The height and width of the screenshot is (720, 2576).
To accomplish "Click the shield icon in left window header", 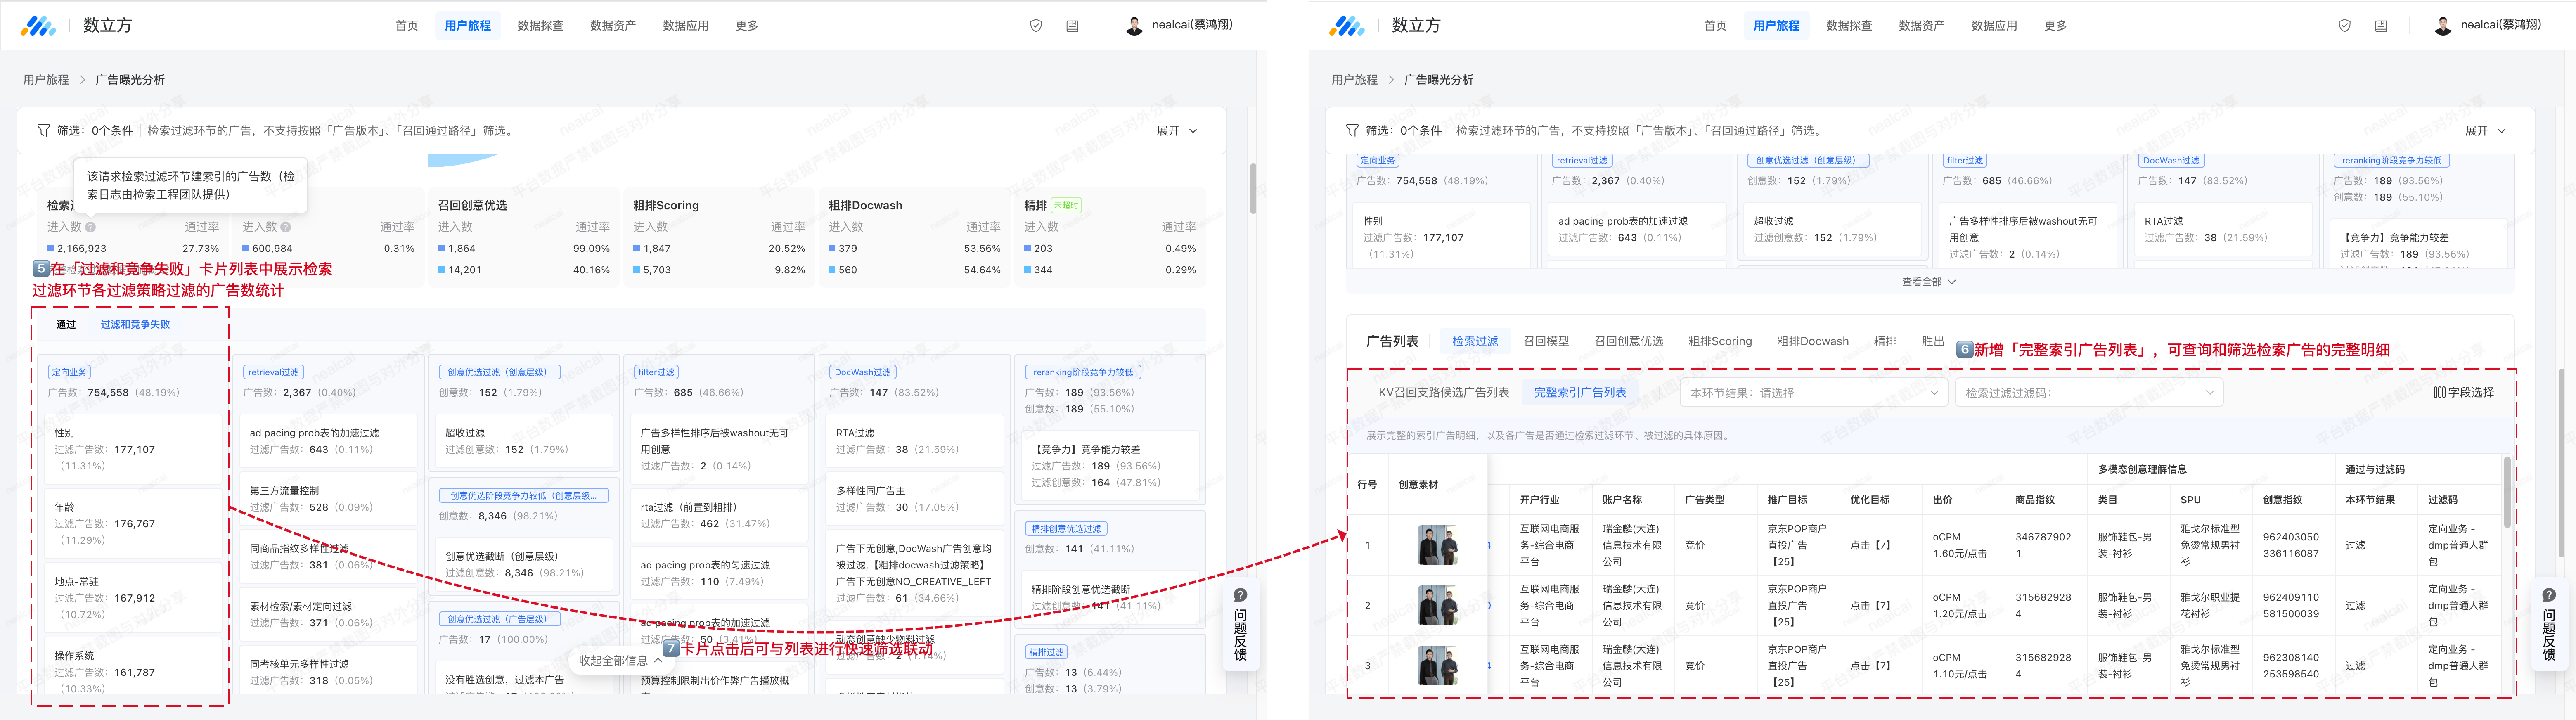I will tap(1036, 26).
